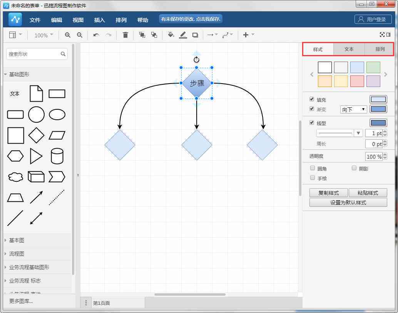Select the circle shape in library
The width and height of the screenshot is (398, 313).
tap(36, 114)
